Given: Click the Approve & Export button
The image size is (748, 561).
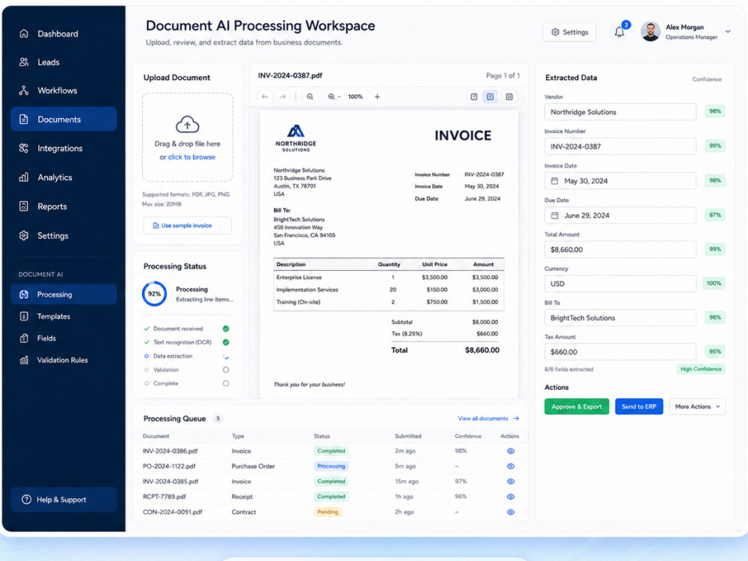Looking at the screenshot, I should point(577,406).
